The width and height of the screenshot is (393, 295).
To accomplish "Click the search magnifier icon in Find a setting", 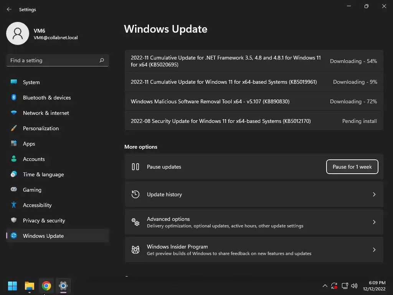I will click(x=102, y=60).
